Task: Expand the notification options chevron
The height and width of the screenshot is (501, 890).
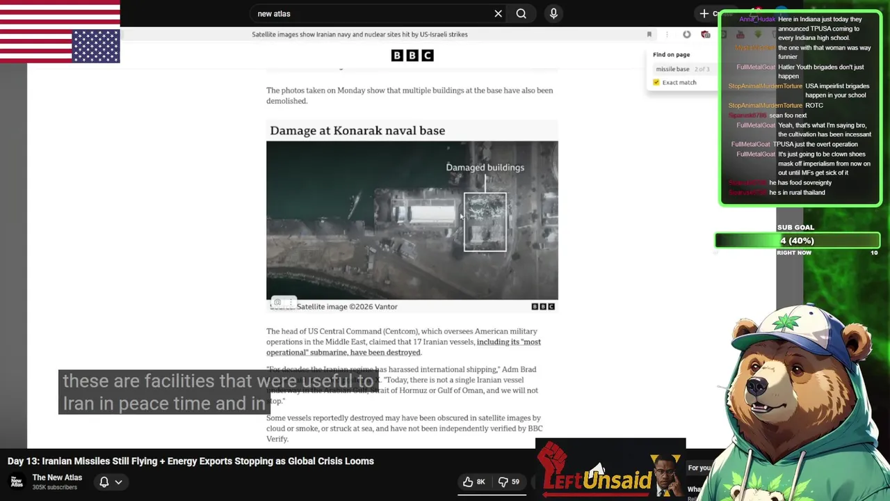Action: point(119,482)
